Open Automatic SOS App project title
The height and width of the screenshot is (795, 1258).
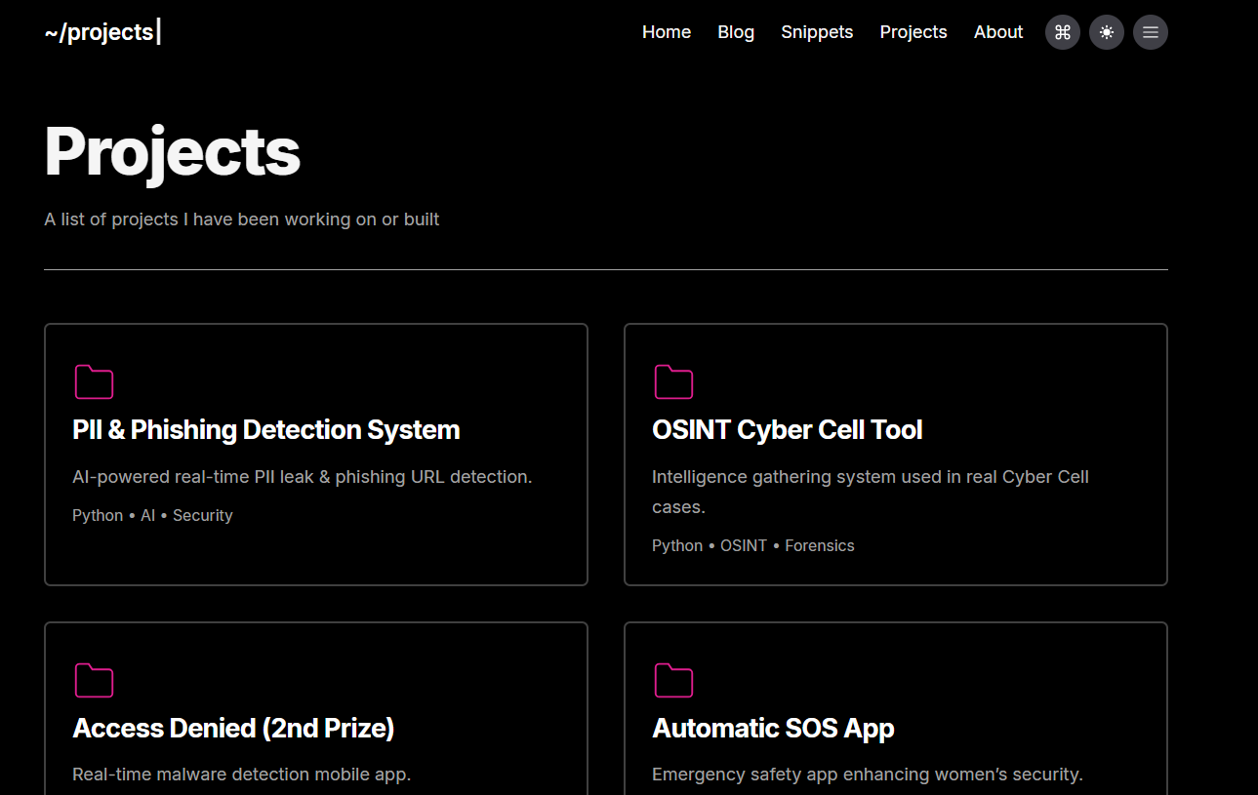click(x=773, y=729)
